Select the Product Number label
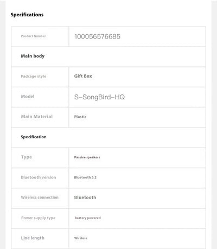217x249 pixels. (33, 36)
